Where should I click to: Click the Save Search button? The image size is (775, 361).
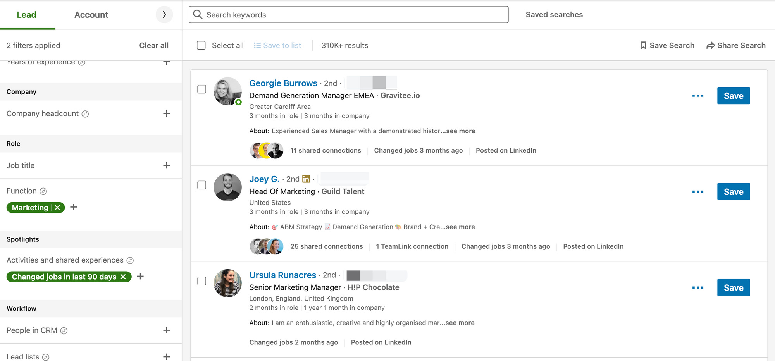click(667, 45)
